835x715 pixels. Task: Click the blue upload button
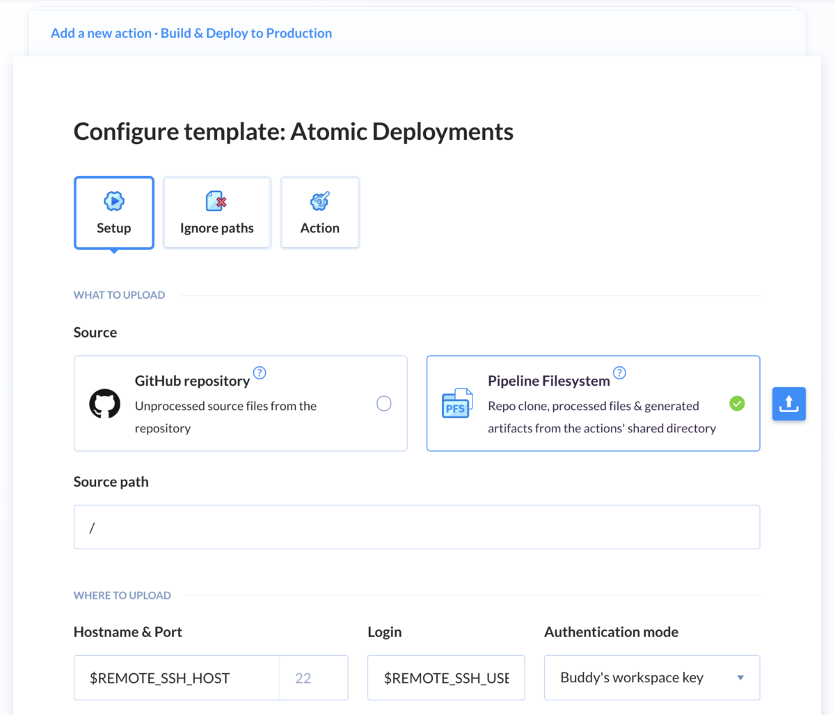(x=789, y=404)
